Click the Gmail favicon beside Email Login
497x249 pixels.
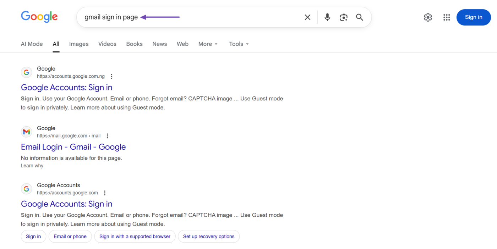[x=26, y=132]
